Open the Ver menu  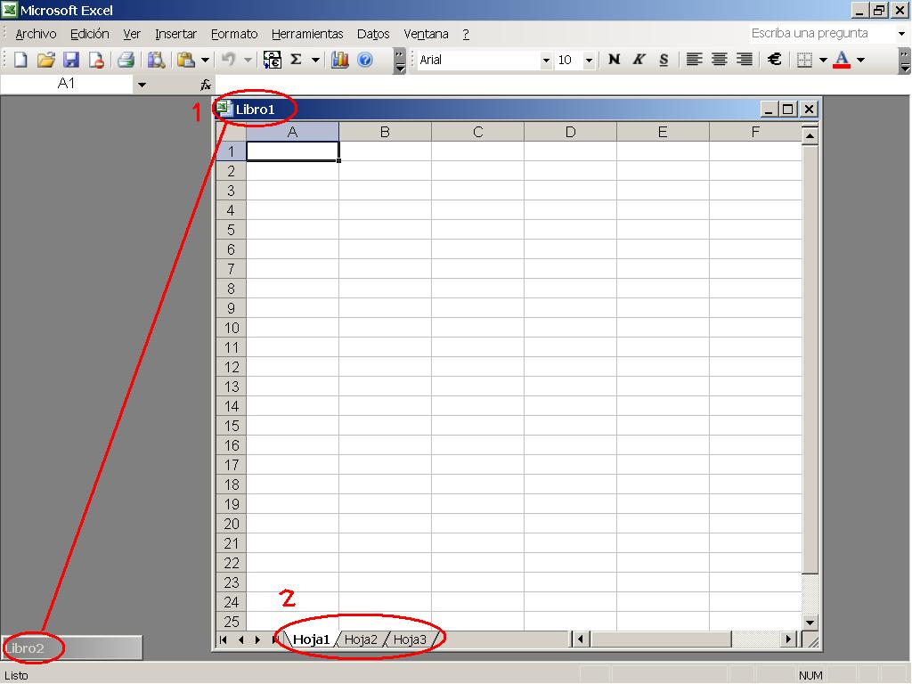click(132, 34)
